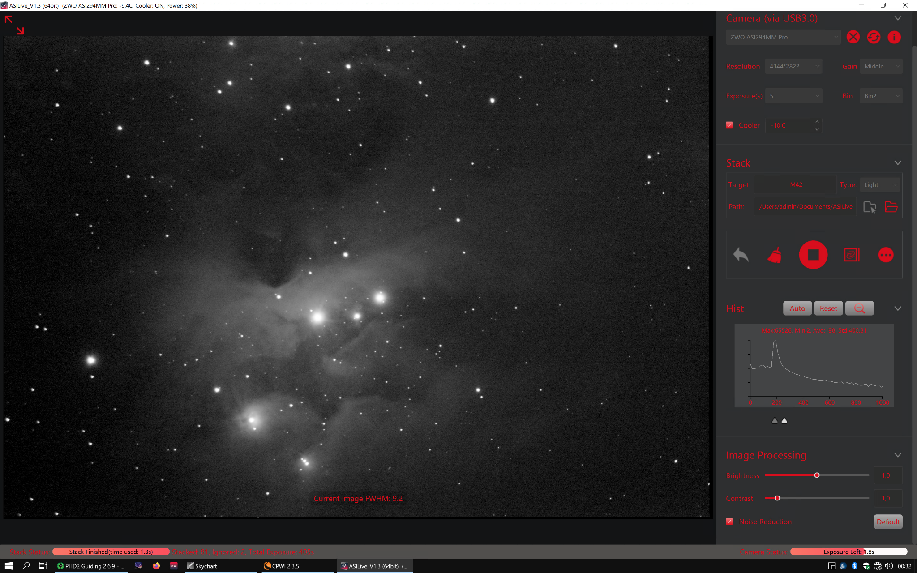Click the Brightness slider handle

[x=817, y=475]
